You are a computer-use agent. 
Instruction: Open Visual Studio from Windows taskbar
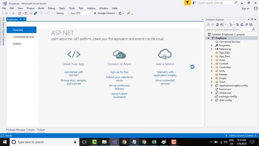coord(114,142)
